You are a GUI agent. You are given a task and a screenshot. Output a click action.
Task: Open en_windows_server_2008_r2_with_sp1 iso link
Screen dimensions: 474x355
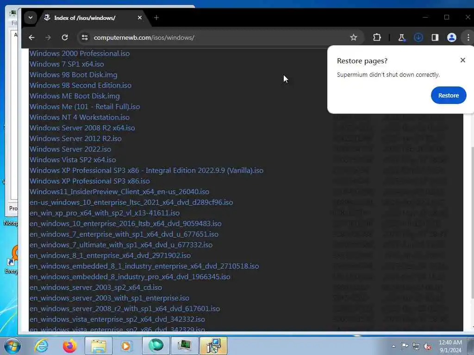click(x=125, y=308)
